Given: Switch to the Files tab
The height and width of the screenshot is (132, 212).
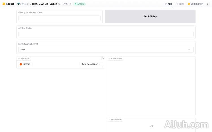Looking at the screenshot, I should tap(179, 4).
